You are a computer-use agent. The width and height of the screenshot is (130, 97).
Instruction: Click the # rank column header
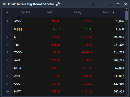click(7, 12)
